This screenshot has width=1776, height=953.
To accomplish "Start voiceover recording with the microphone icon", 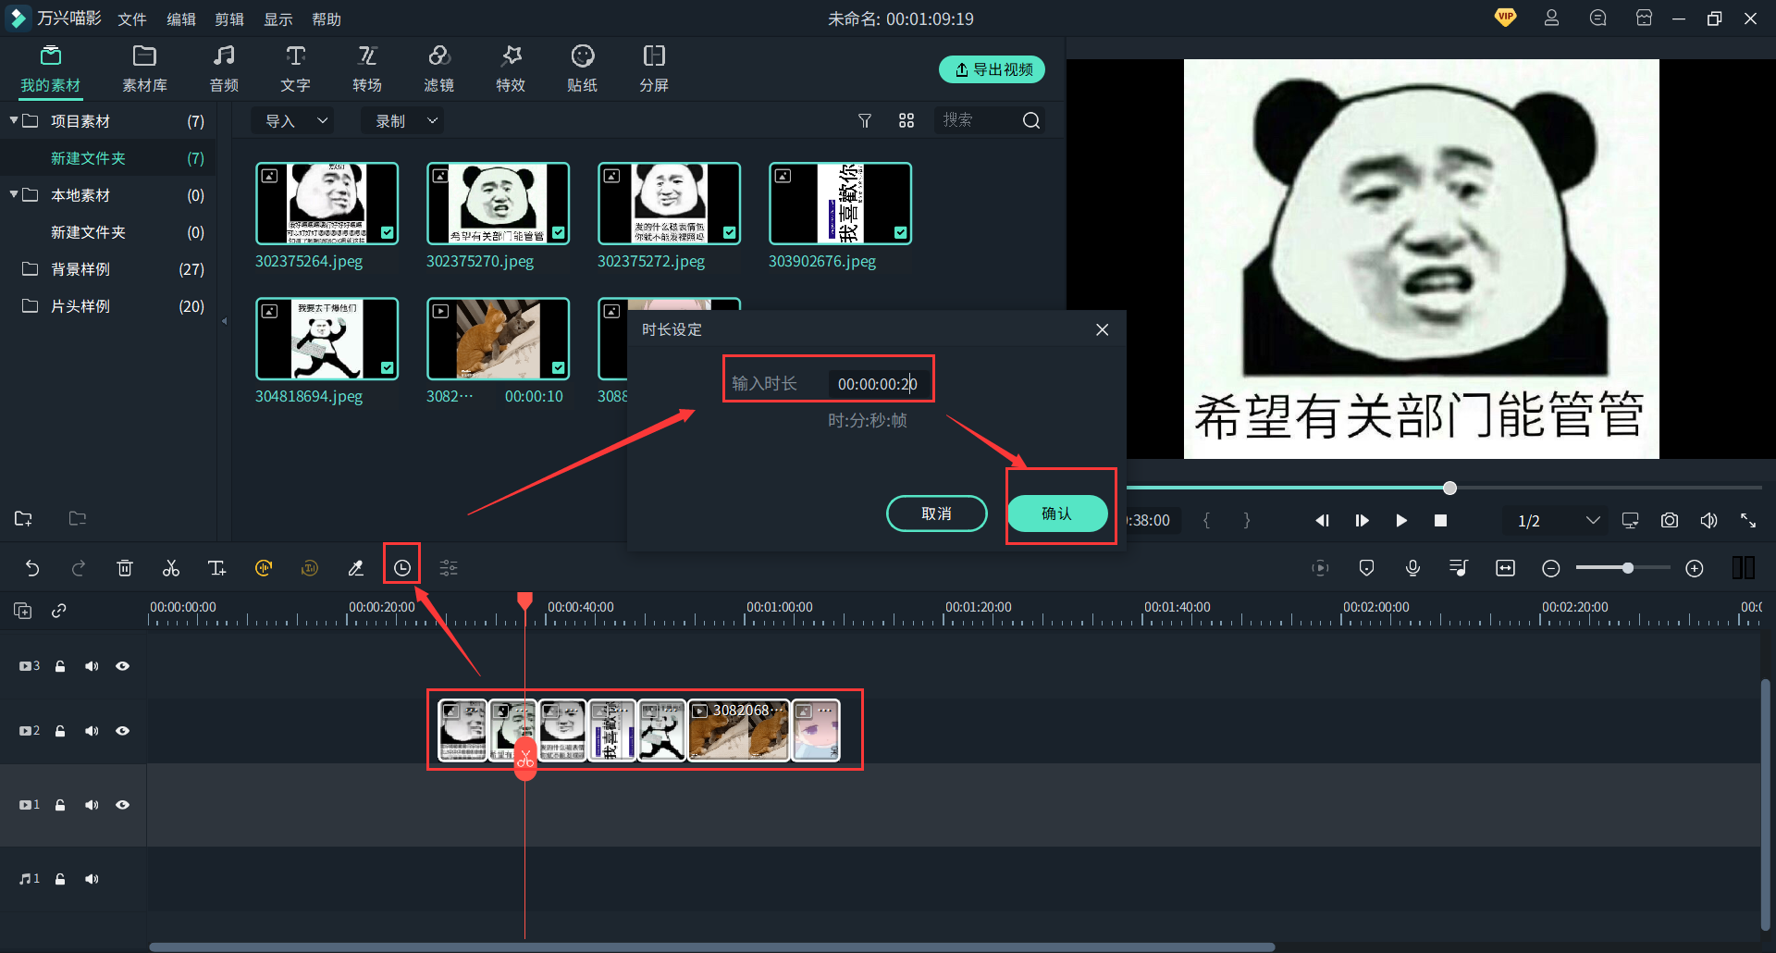I will [1412, 567].
